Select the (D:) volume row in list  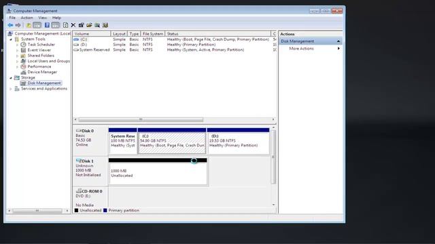click(x=175, y=45)
